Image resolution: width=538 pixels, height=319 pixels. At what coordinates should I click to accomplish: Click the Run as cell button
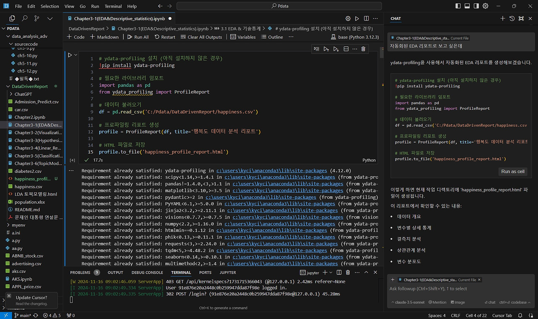pos(513,171)
